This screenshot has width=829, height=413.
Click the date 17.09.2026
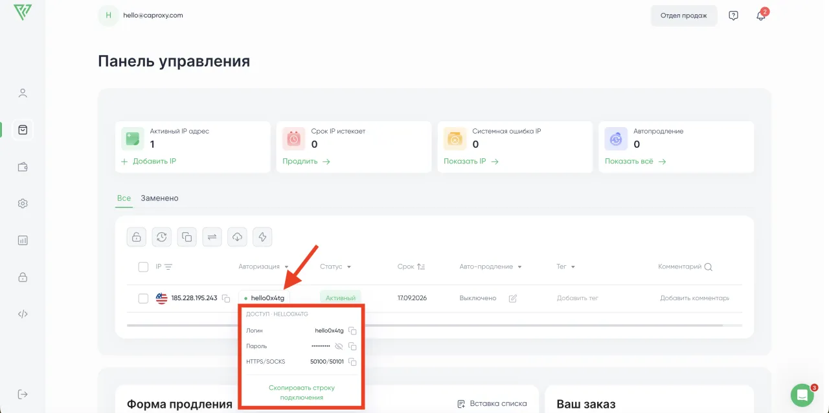pos(412,298)
